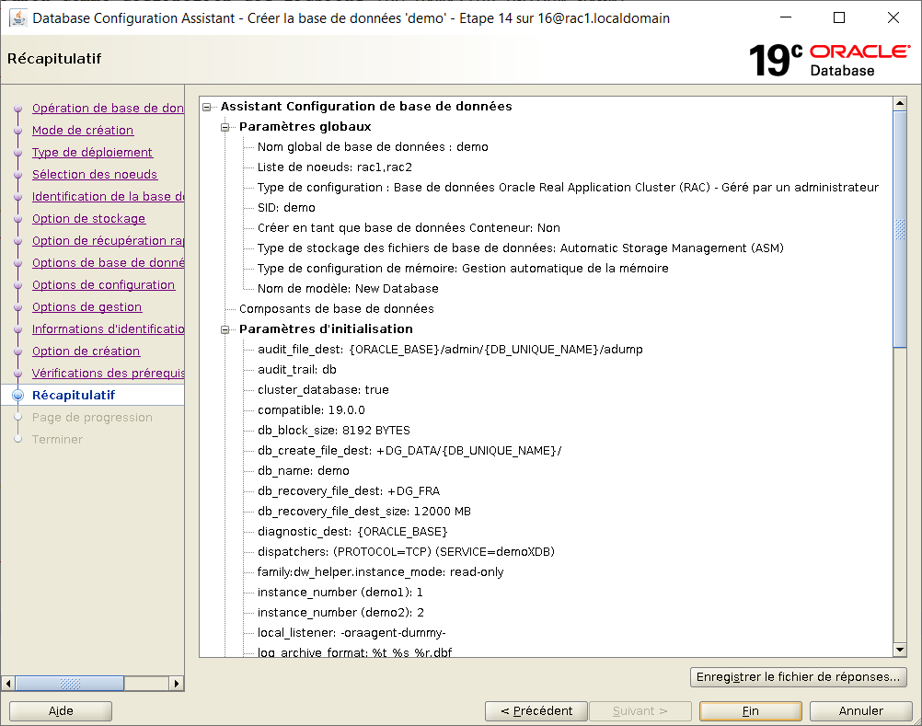The width and height of the screenshot is (922, 726).
Task: Open Vérifications des prérequis step
Action: tap(108, 373)
